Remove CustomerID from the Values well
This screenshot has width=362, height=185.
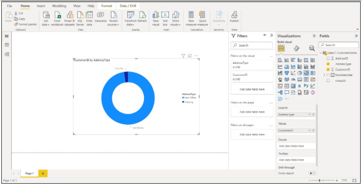pos(313,131)
